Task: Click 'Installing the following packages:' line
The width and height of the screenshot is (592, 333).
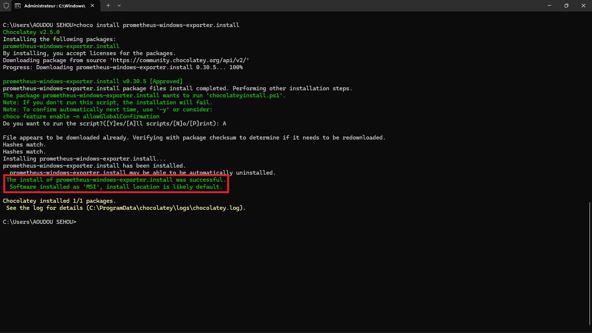Action: [x=60, y=39]
